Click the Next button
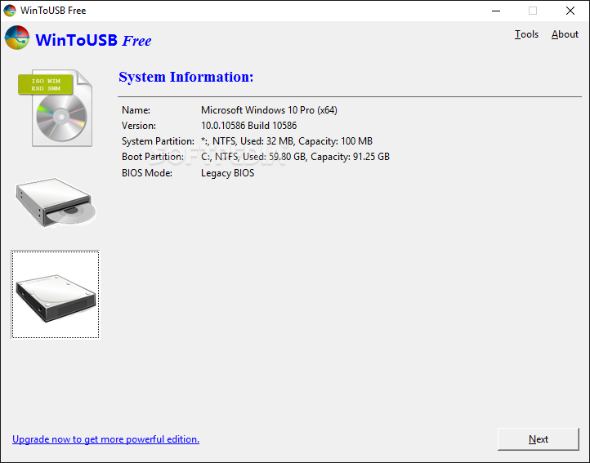Image resolution: width=590 pixels, height=463 pixels. [x=538, y=439]
